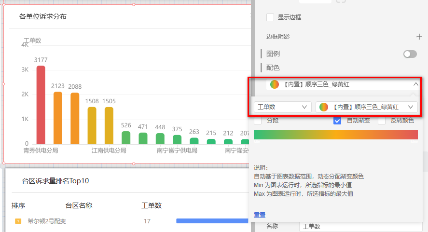
Task: Enable the 显示边框 checkbox
Action: [x=270, y=17]
